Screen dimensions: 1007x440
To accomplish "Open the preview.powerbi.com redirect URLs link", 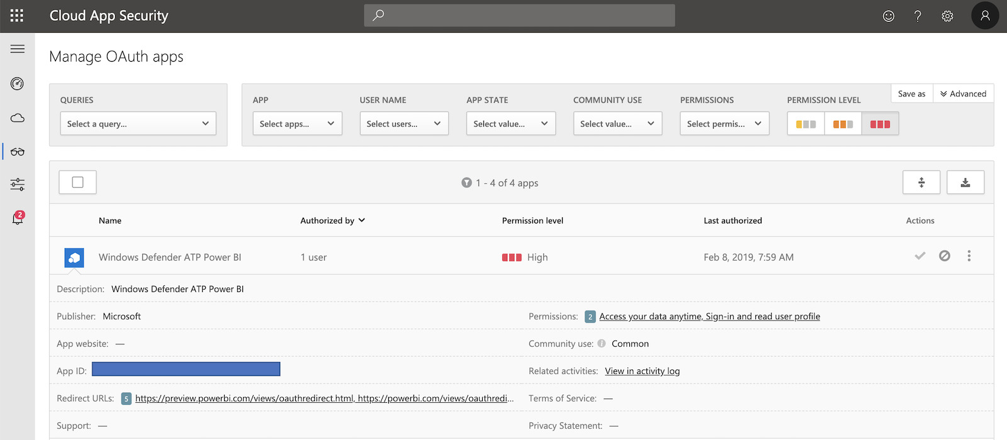I will click(x=324, y=398).
